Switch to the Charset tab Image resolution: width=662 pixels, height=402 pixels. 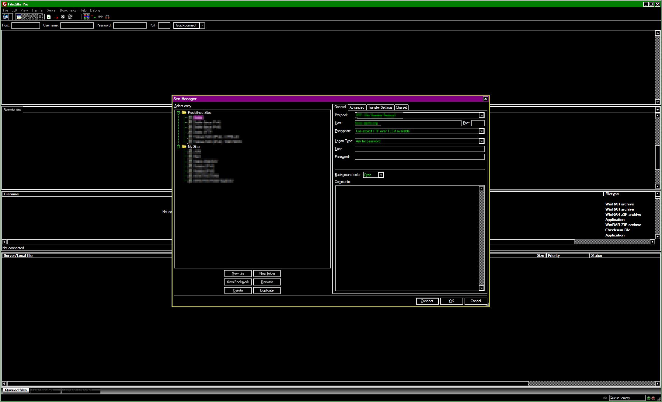click(x=401, y=107)
